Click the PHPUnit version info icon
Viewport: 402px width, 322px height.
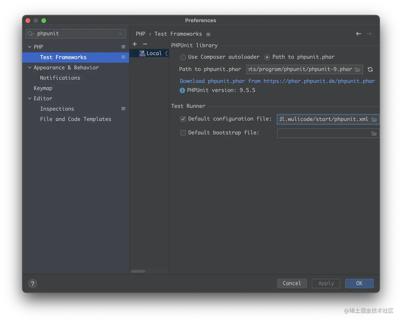coord(182,91)
